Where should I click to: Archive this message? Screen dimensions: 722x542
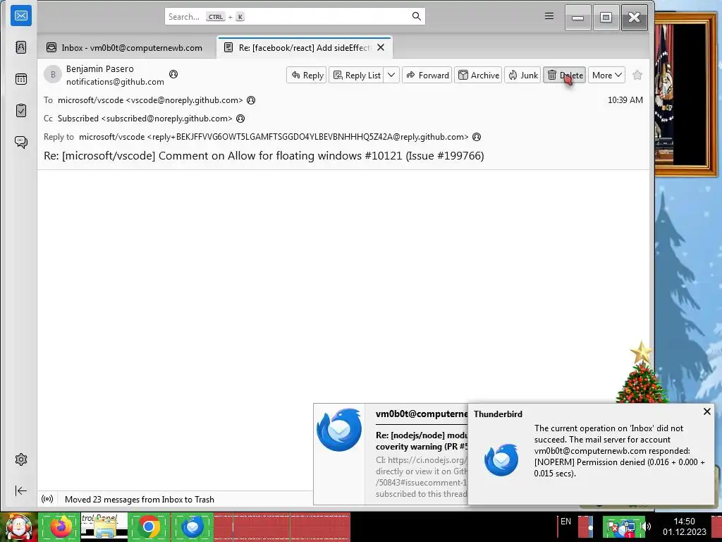pyautogui.click(x=478, y=75)
